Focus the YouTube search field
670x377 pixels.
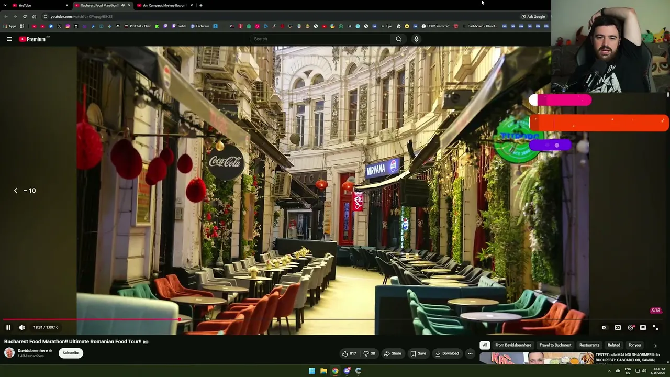(x=319, y=39)
